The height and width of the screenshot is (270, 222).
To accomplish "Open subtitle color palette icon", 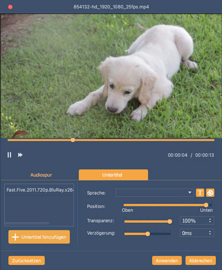I will (x=210, y=193).
